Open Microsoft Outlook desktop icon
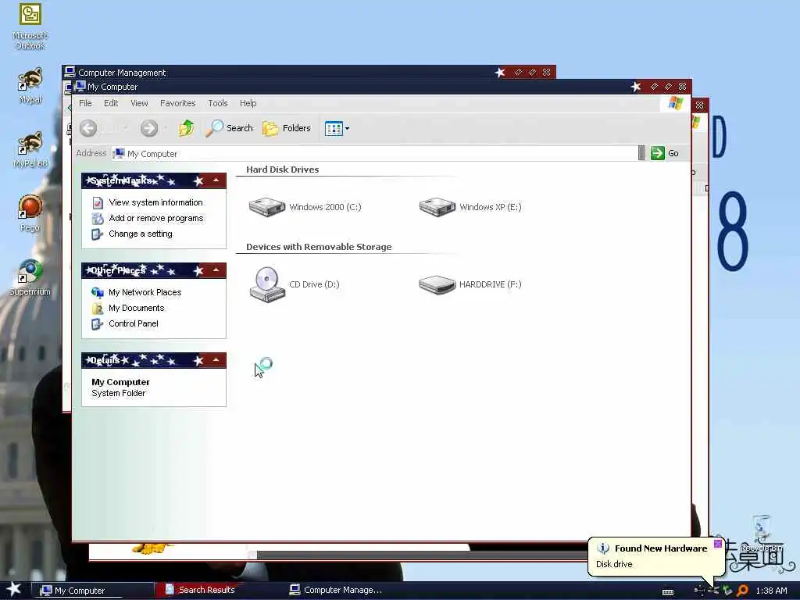The width and height of the screenshot is (800, 600). click(30, 27)
